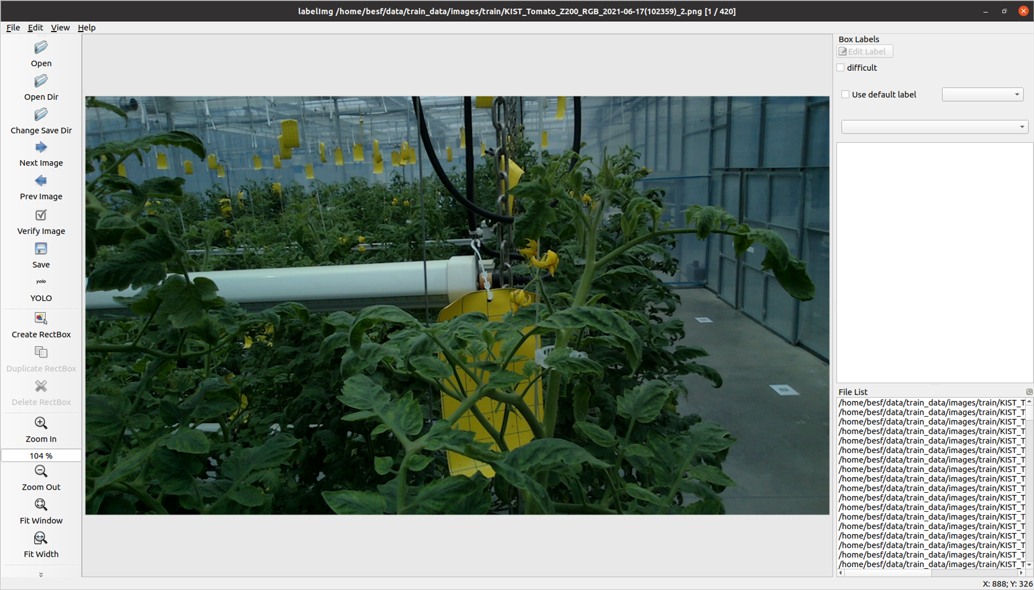Open the default label dropdown
1034x590 pixels.
[982, 95]
